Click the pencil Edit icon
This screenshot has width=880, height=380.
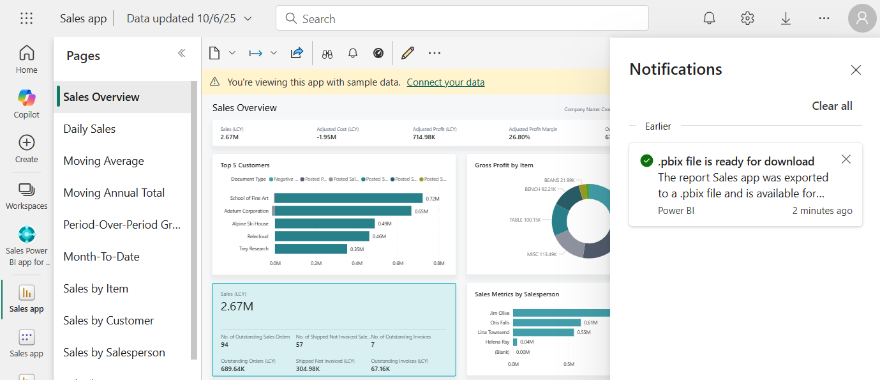pyautogui.click(x=407, y=54)
